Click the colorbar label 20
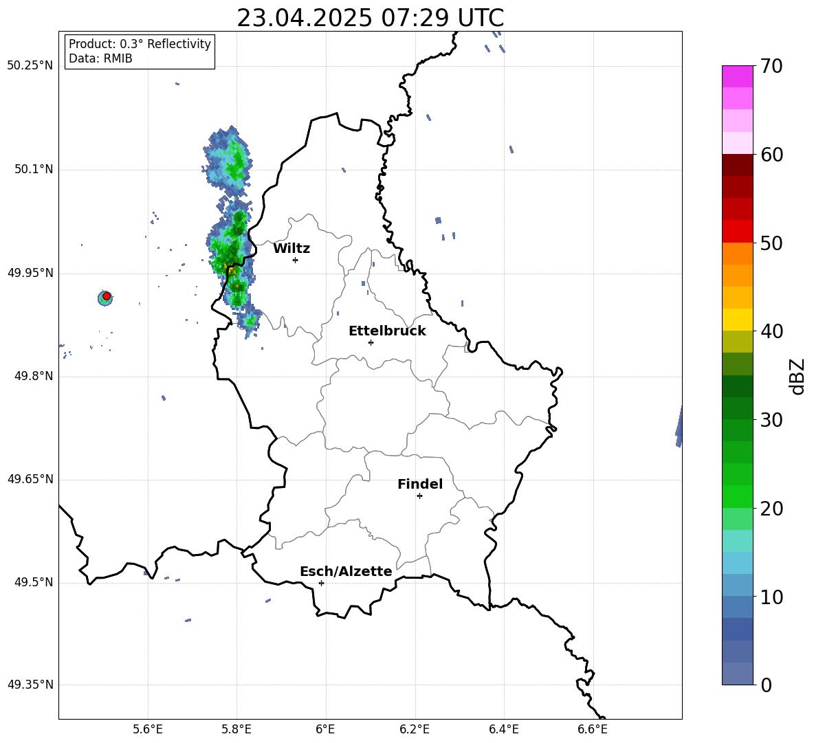Screen dimensions: 814x743 click(771, 509)
